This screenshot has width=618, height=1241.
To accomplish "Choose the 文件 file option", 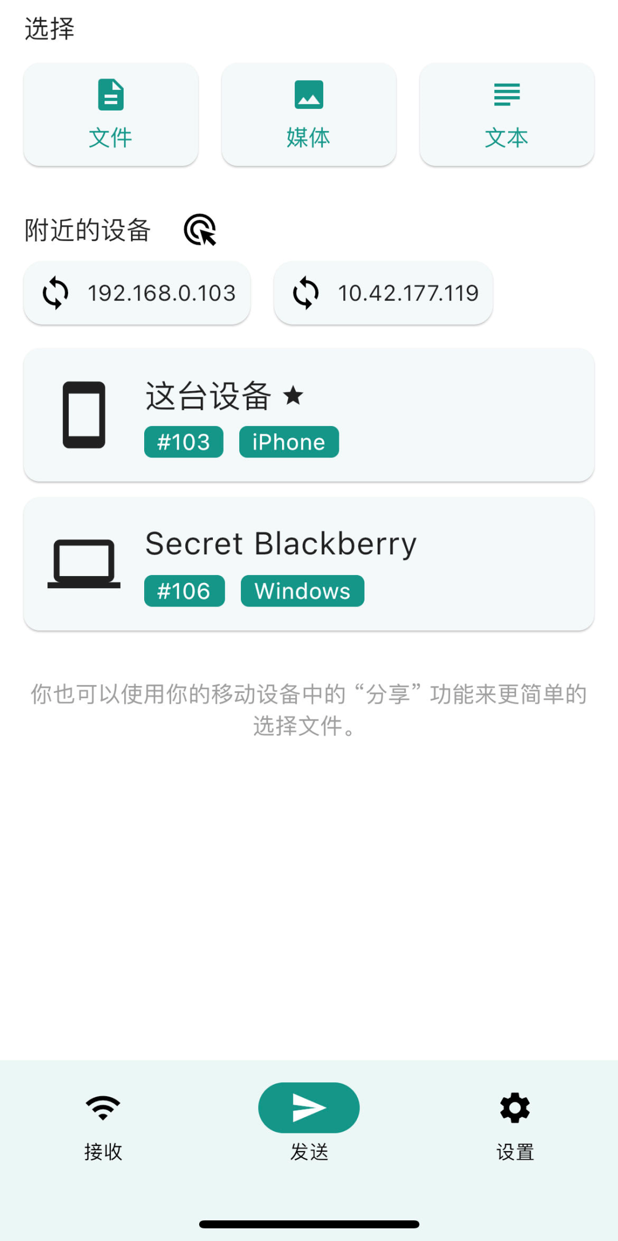I will (111, 115).
